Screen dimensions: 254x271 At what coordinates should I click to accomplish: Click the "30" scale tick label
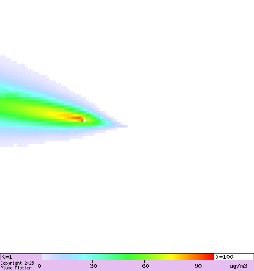(94, 266)
